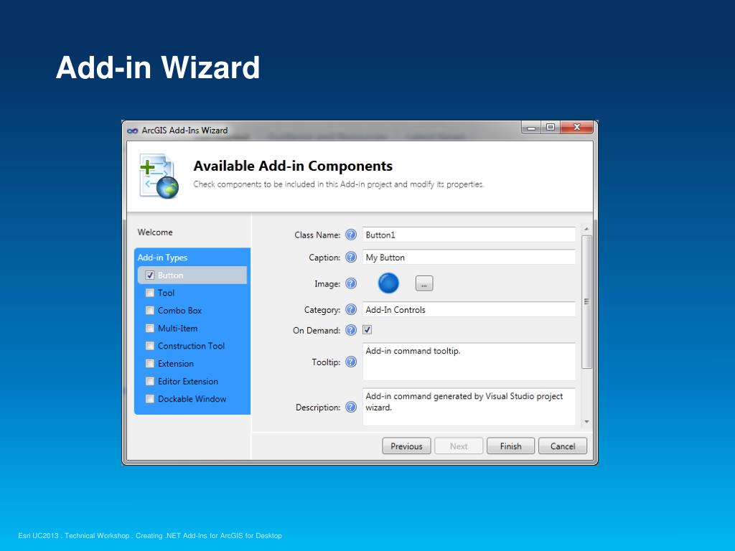Click the On Demand help icon

(351, 330)
